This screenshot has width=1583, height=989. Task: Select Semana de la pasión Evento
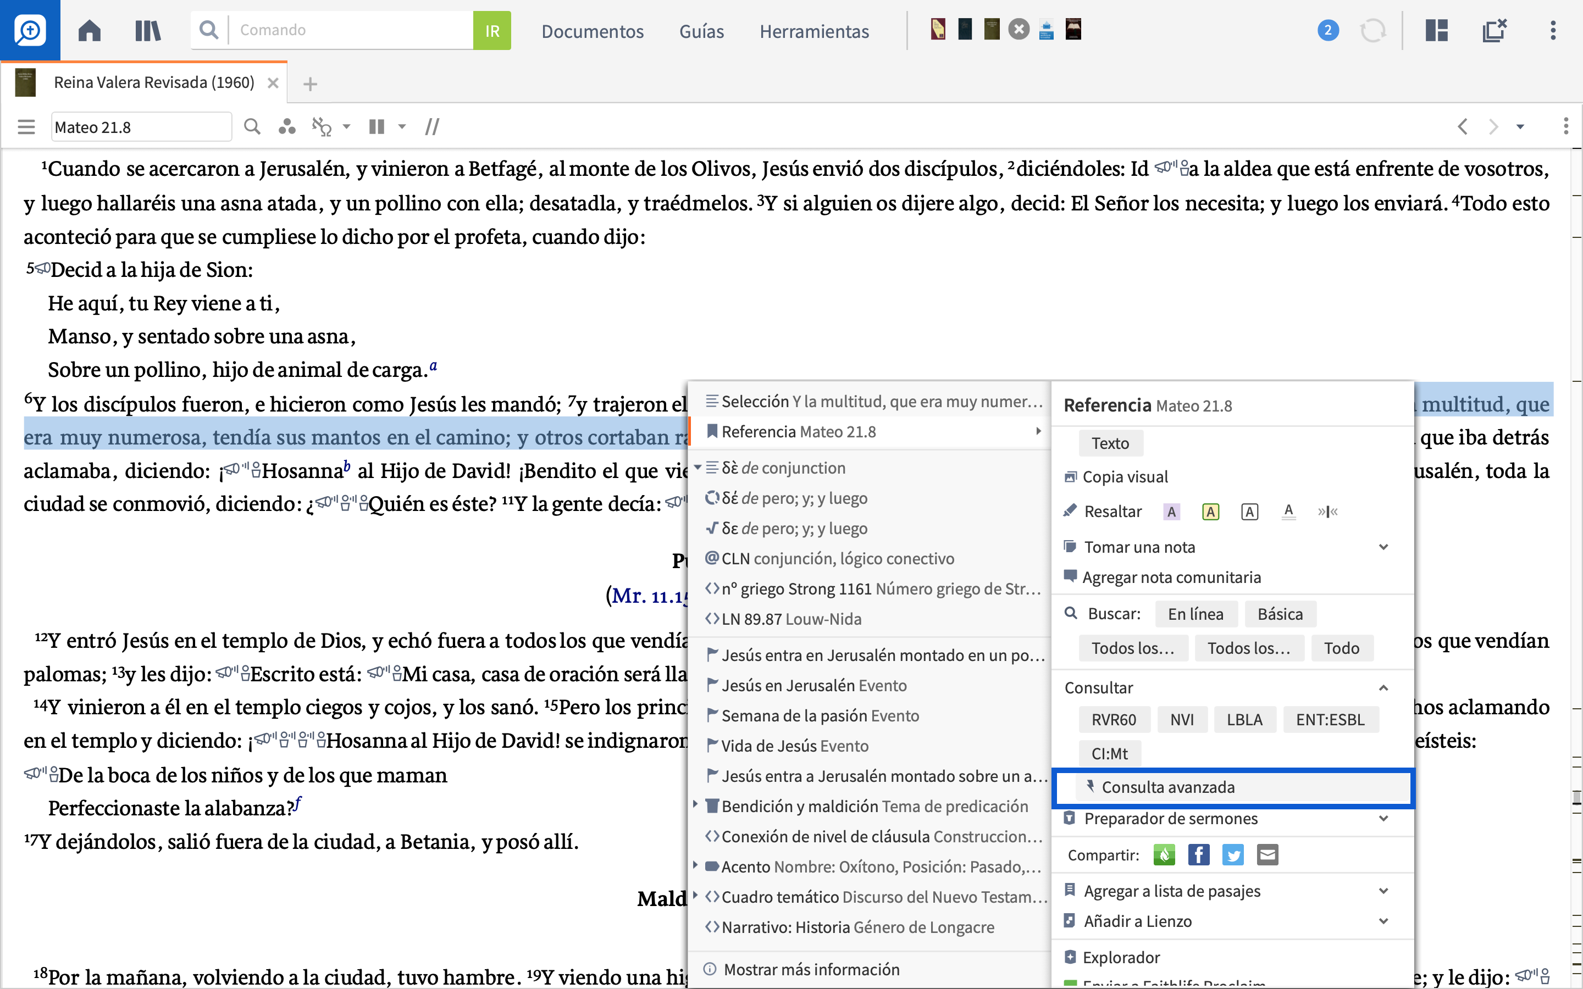[870, 715]
